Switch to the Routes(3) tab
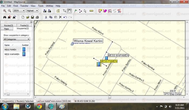 (8, 25)
